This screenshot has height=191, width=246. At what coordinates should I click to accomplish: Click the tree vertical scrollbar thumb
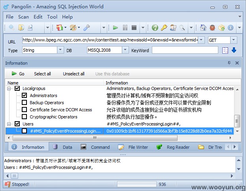point(237,121)
